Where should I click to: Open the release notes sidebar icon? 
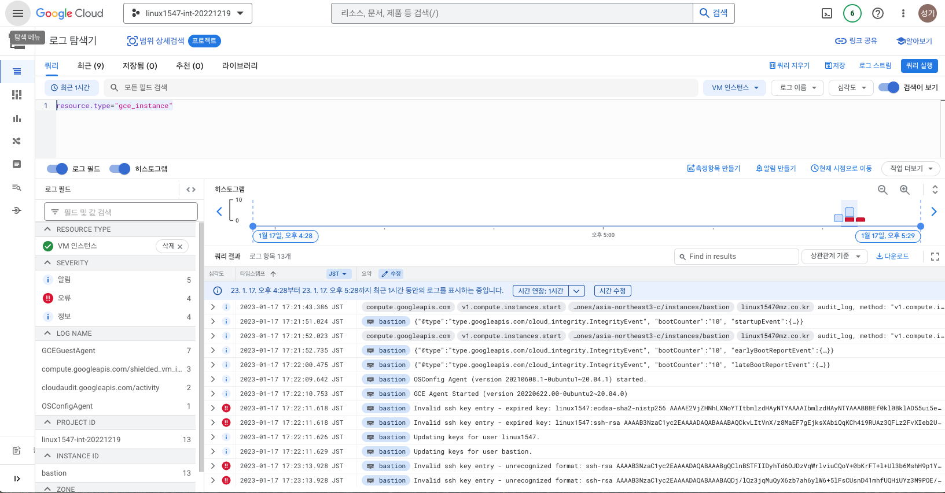tap(17, 451)
